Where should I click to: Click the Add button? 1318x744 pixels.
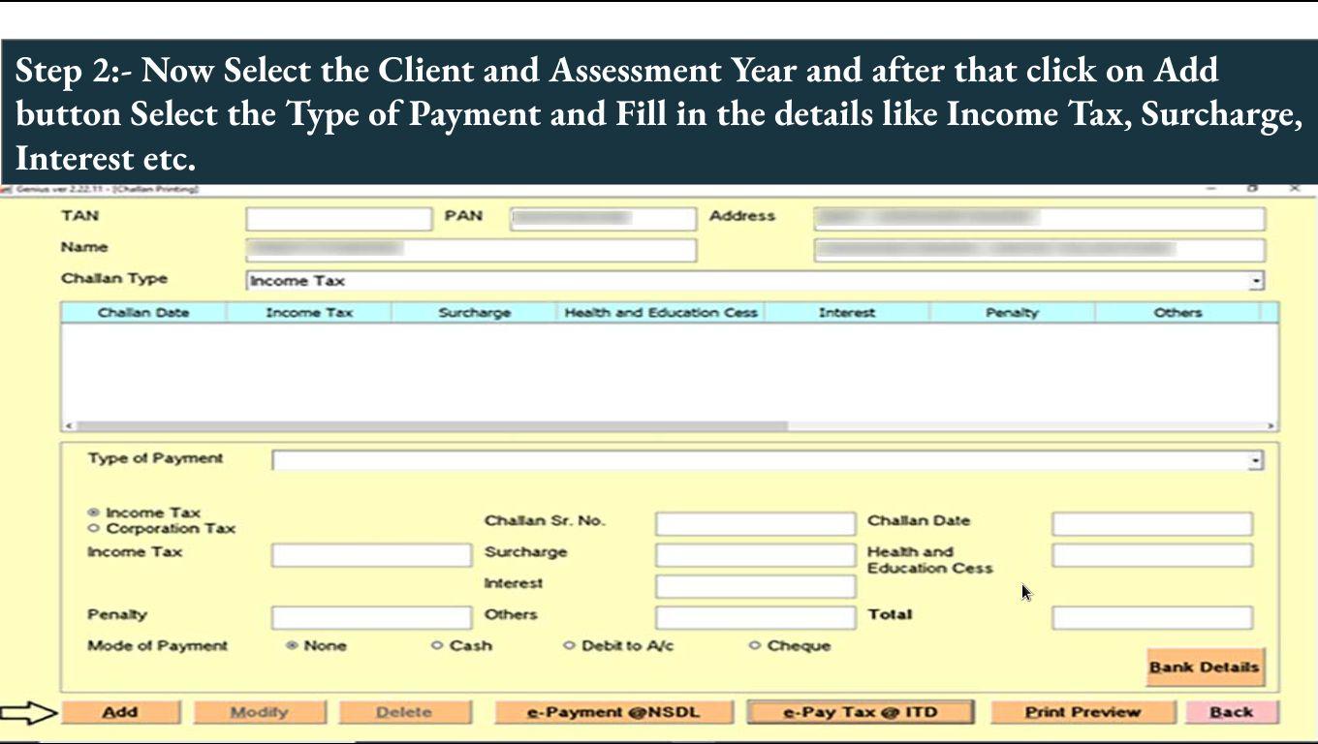120,712
